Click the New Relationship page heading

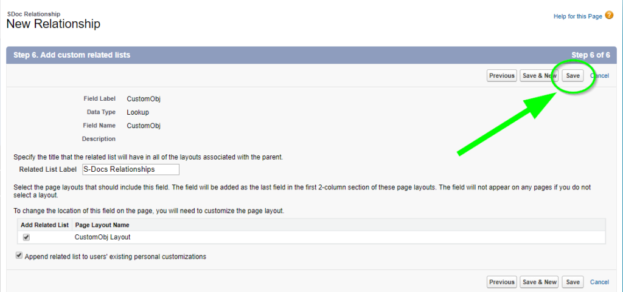pos(54,24)
